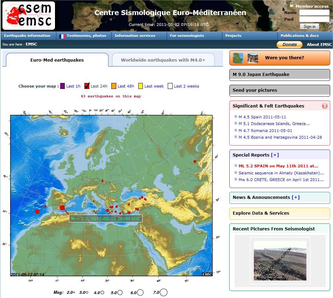Click the ruins photo icon in Were you there
The image size is (333, 298).
pos(253,58)
